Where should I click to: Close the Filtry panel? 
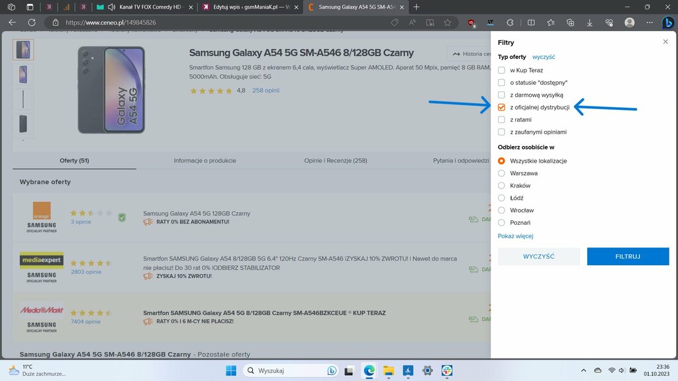click(x=665, y=42)
